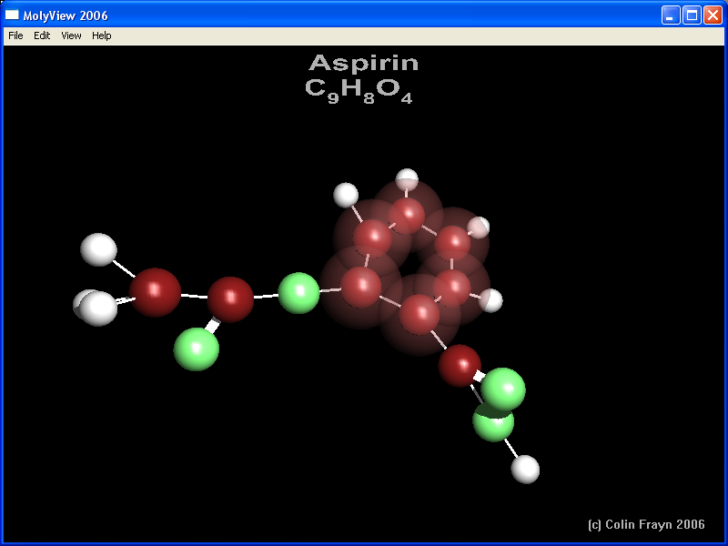Viewport: 728px width, 546px height.
Task: Click the MolyView 2006 title bar text
Action: pos(65,15)
